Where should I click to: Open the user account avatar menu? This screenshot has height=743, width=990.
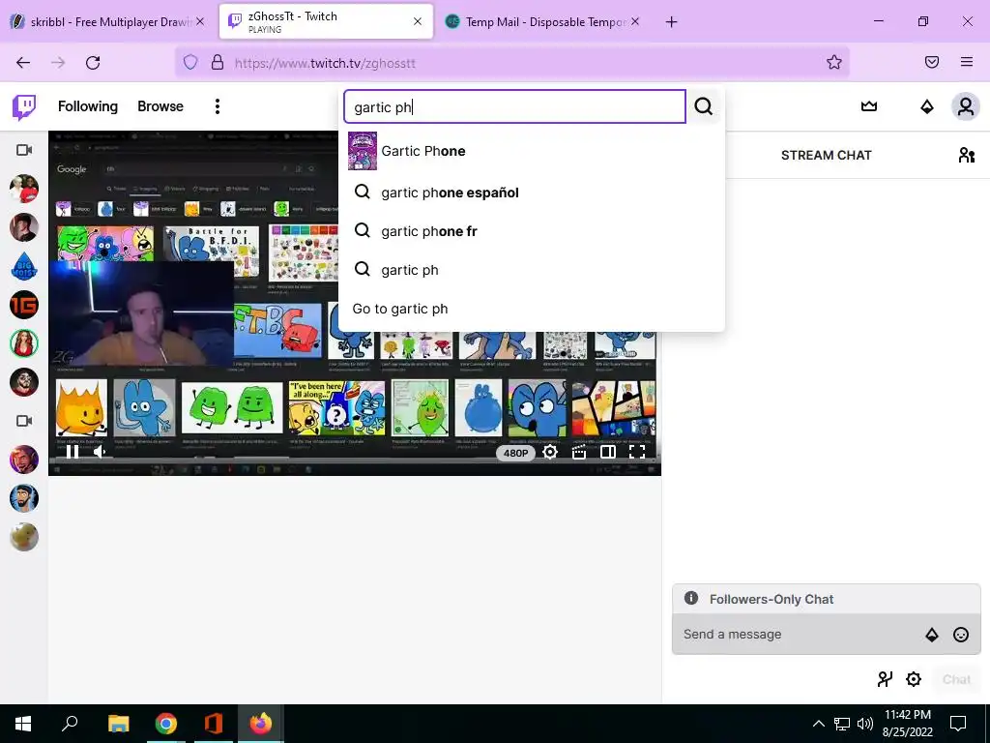[966, 106]
